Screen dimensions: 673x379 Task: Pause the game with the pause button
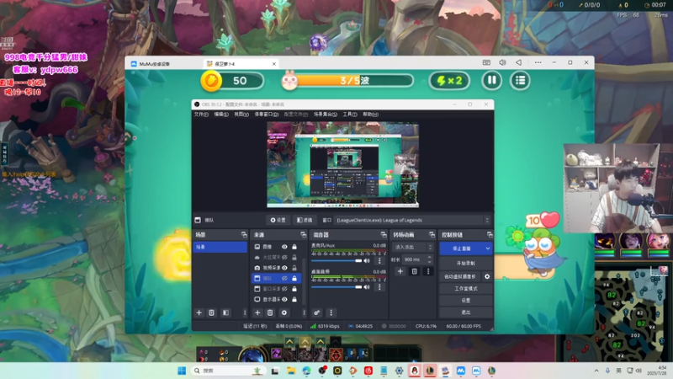pyautogui.click(x=491, y=80)
